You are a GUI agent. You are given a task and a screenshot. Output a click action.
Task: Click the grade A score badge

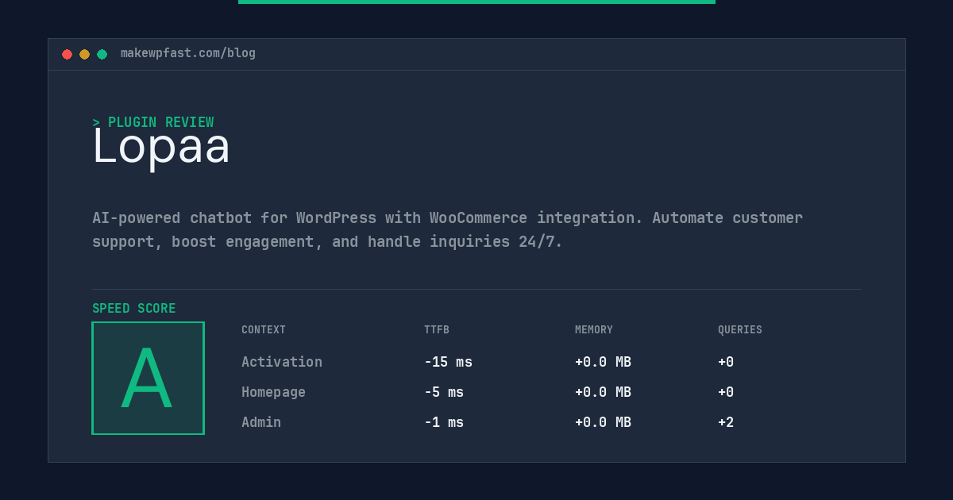click(148, 378)
